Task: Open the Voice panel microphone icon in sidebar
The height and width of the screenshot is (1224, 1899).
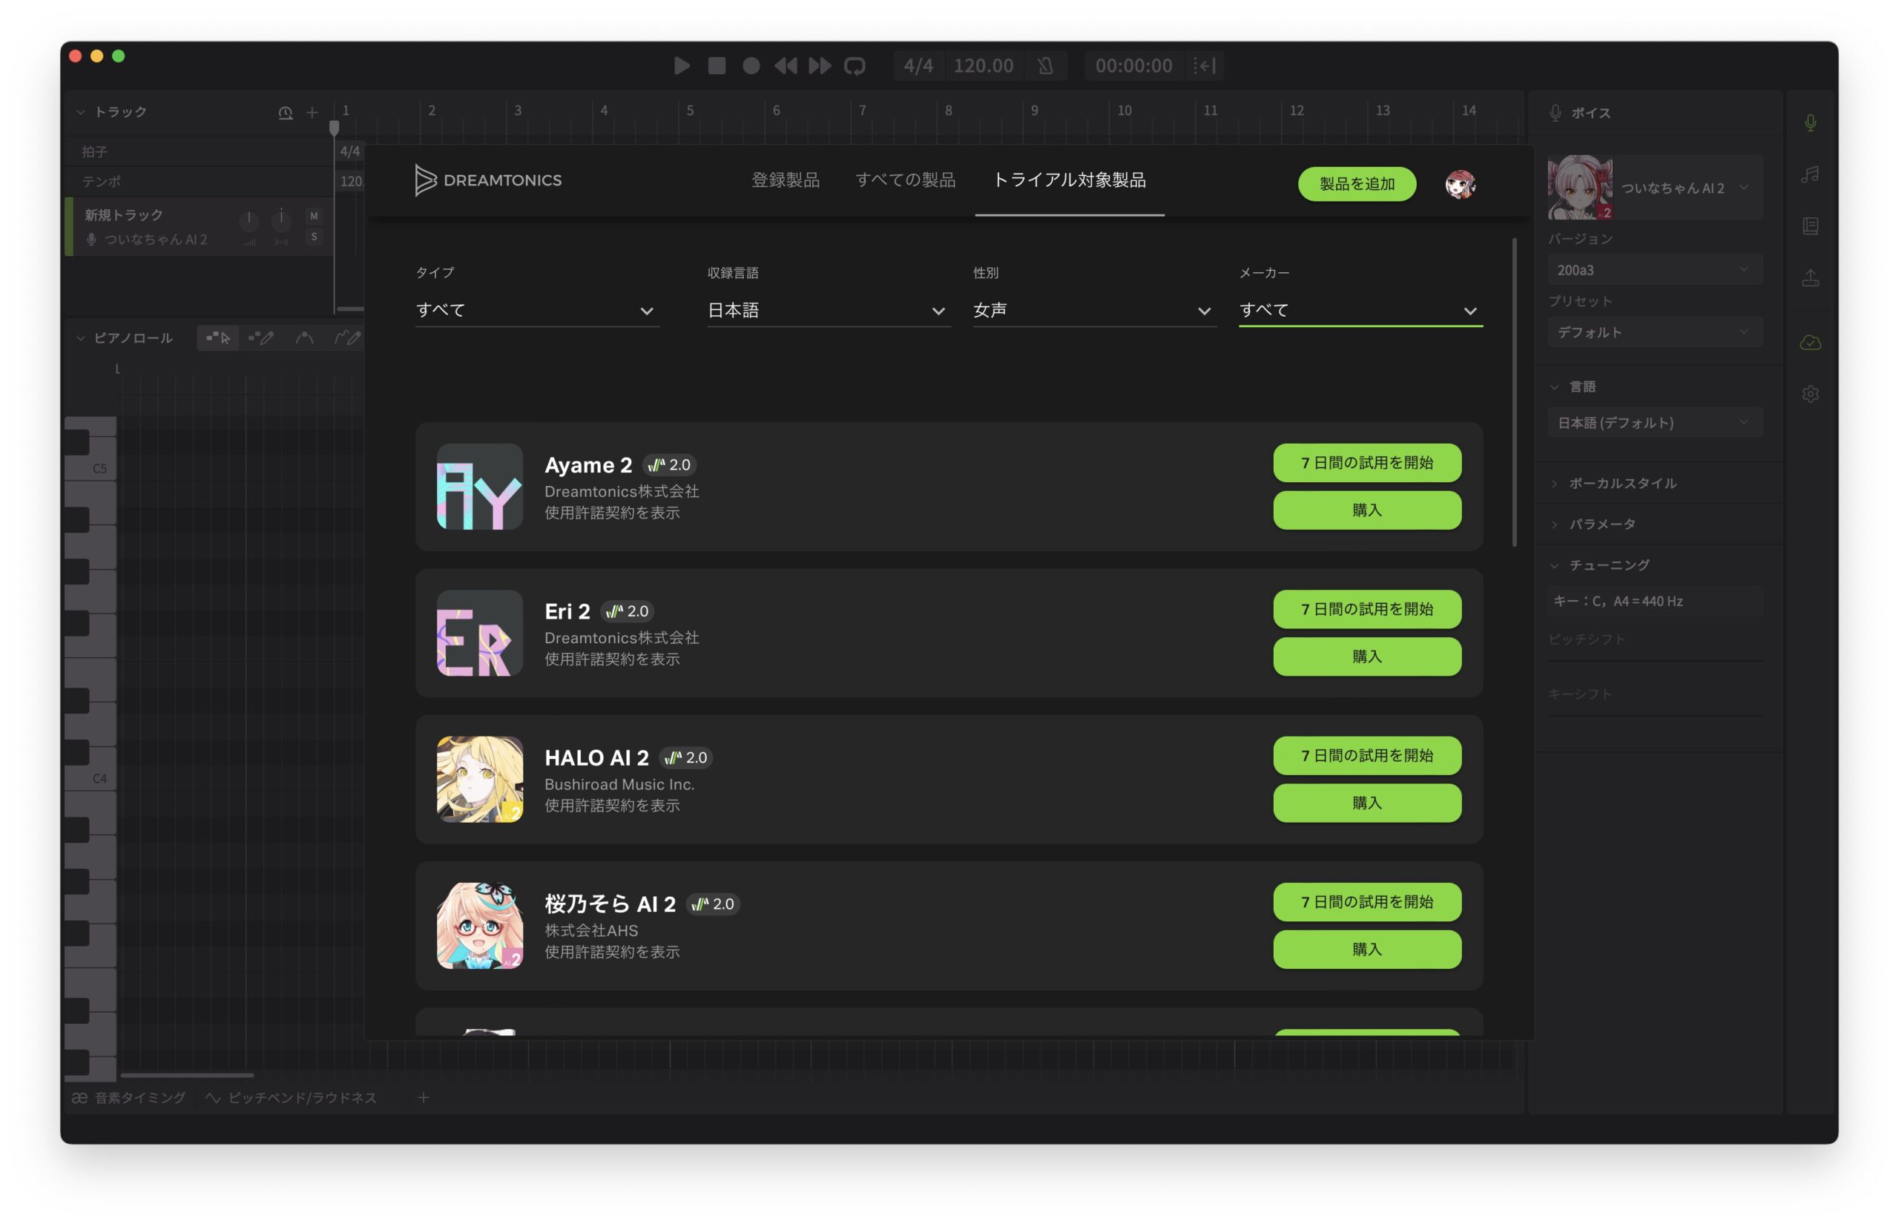Action: click(x=1810, y=122)
